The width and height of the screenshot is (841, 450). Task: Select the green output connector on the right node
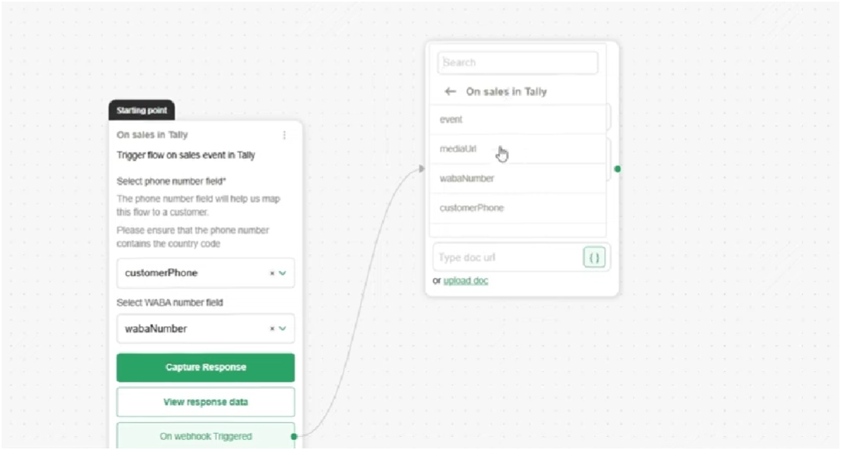pyautogui.click(x=618, y=168)
